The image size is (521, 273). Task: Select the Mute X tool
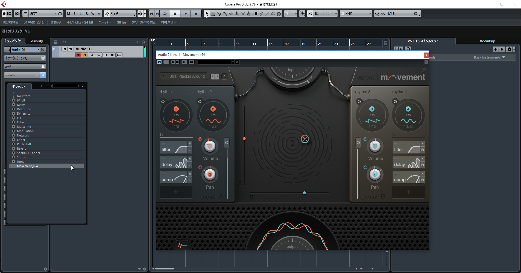pyautogui.click(x=243, y=13)
